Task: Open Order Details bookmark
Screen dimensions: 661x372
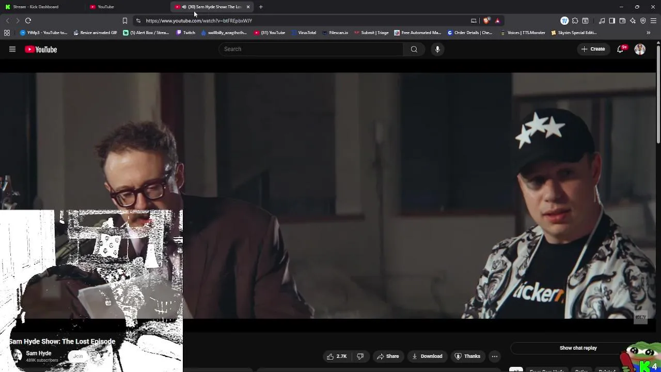Action: tap(470, 33)
